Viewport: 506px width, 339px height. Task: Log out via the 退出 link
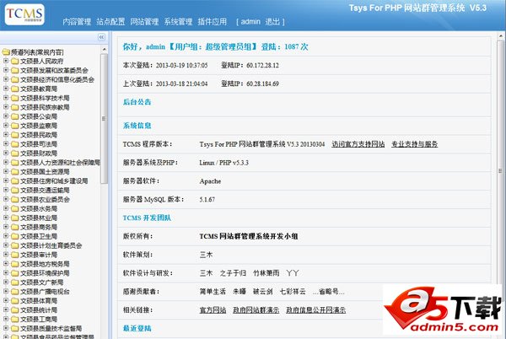pos(272,22)
